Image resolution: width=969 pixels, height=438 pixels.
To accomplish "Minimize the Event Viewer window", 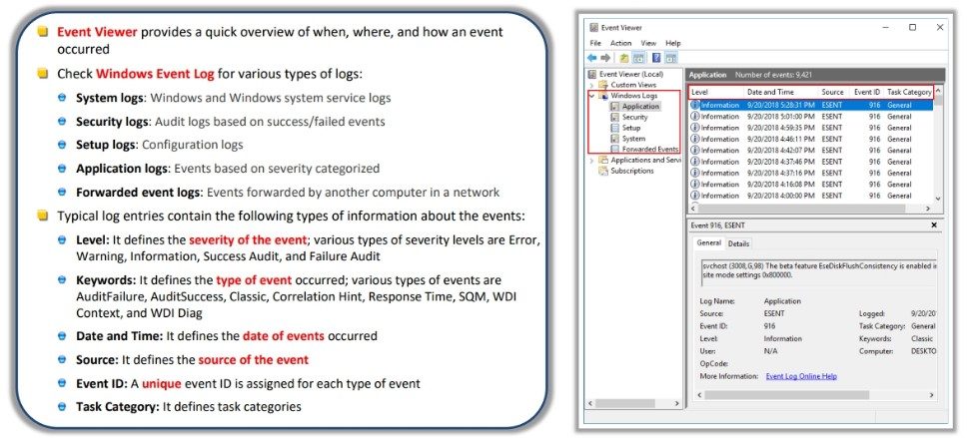I will pos(885,28).
